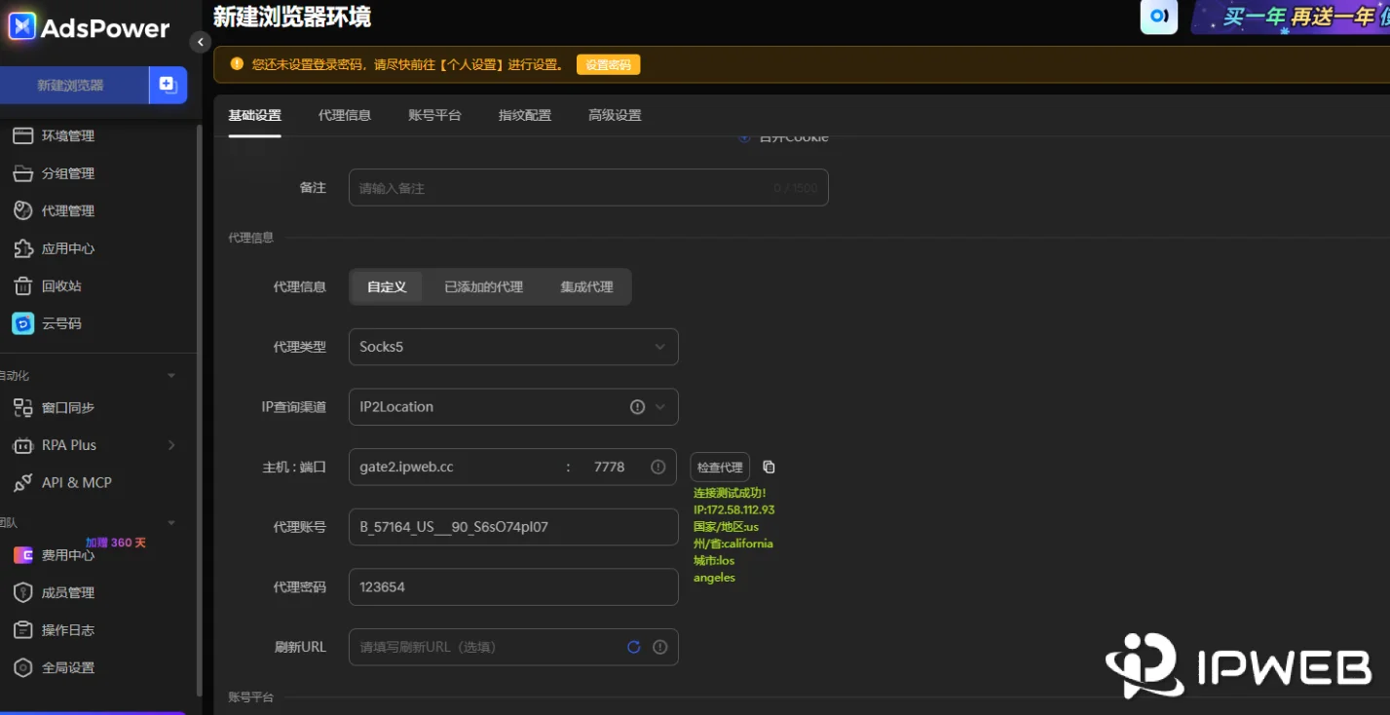Switch to the 指纹配置 tab

pyautogui.click(x=523, y=115)
